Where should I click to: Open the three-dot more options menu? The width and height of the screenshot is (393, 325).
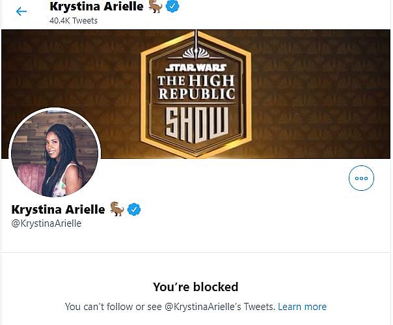(361, 178)
